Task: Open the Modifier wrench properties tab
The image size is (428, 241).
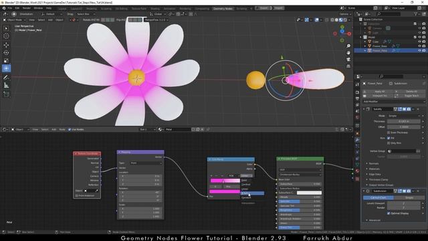Action: (357, 140)
